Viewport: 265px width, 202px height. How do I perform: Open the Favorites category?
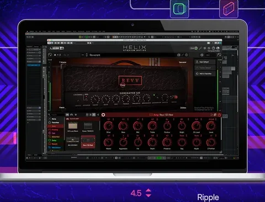56,123
